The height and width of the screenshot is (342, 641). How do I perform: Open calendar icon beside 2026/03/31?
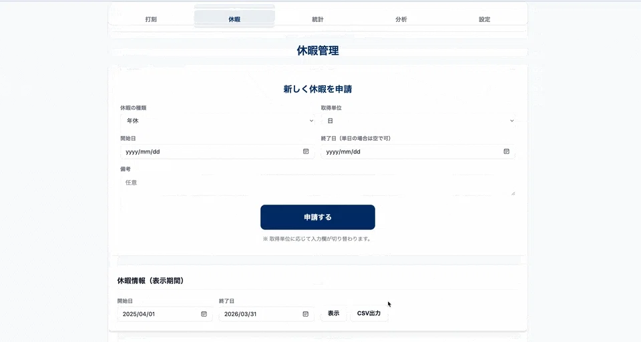click(x=305, y=314)
